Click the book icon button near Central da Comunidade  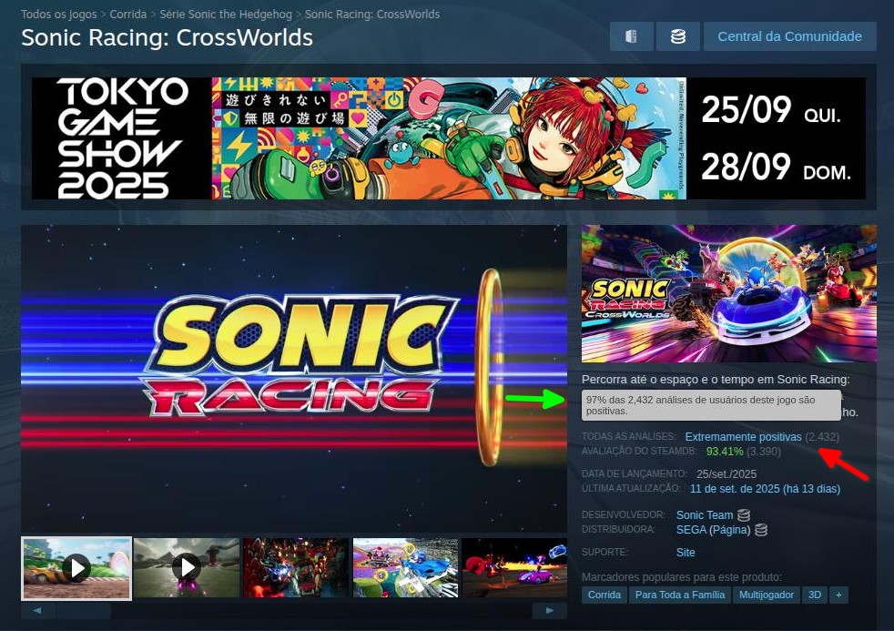[x=632, y=36]
